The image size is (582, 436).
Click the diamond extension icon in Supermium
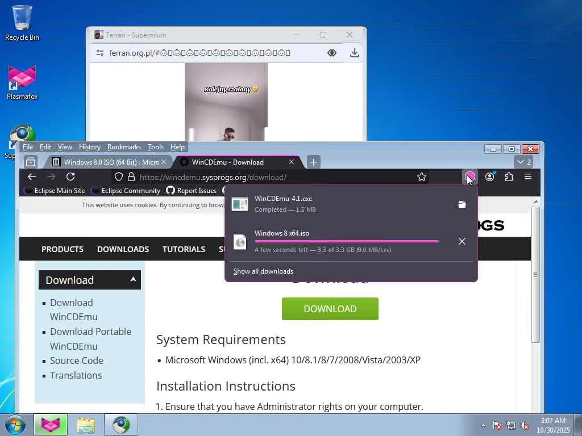332,53
